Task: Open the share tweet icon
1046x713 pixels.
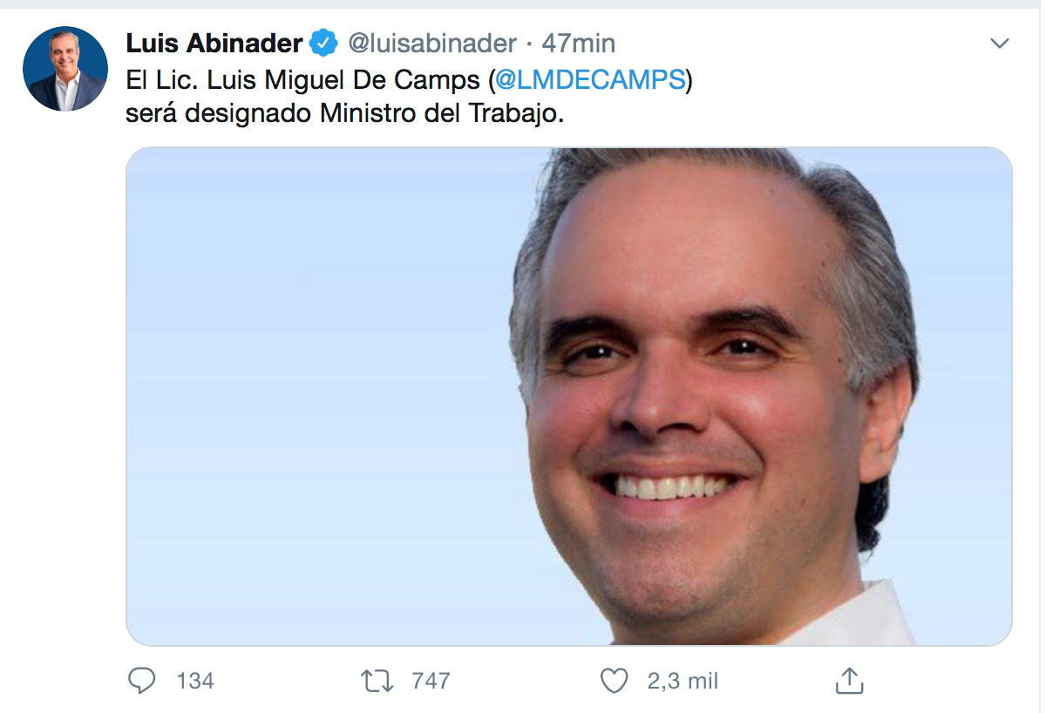Action: [849, 681]
